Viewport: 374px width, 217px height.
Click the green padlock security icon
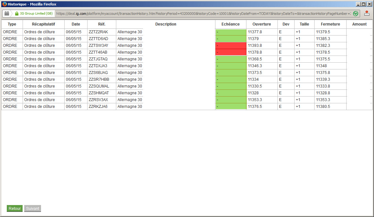tap(17, 14)
